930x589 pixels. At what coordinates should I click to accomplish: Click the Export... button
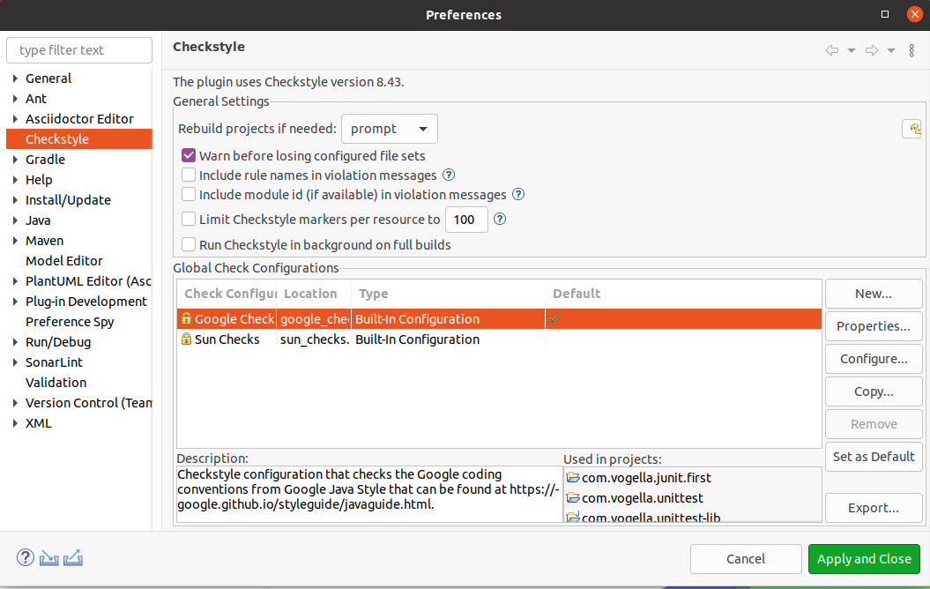point(873,508)
